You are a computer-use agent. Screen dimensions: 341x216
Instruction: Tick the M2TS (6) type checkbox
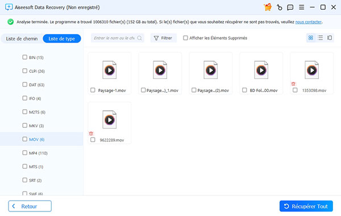pos(24,112)
